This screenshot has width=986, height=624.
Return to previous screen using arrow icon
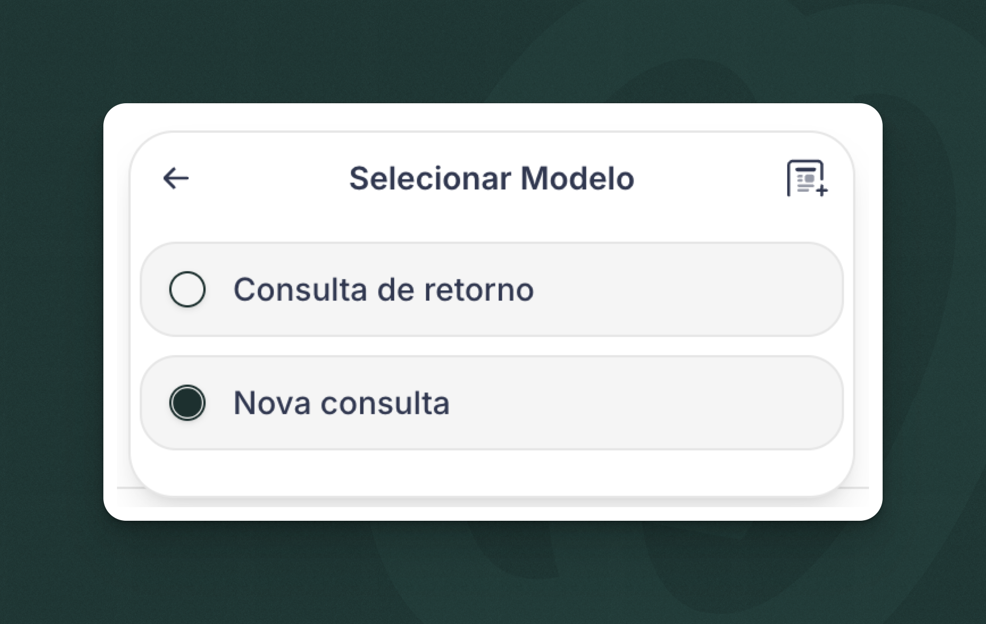(x=175, y=178)
